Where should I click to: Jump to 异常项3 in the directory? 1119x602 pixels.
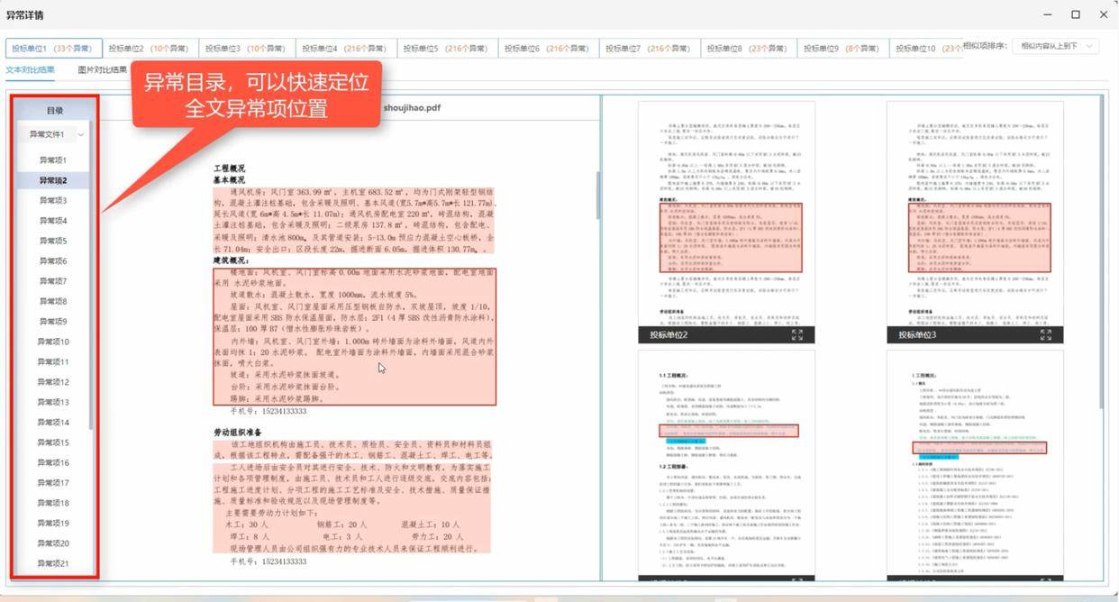tap(53, 200)
